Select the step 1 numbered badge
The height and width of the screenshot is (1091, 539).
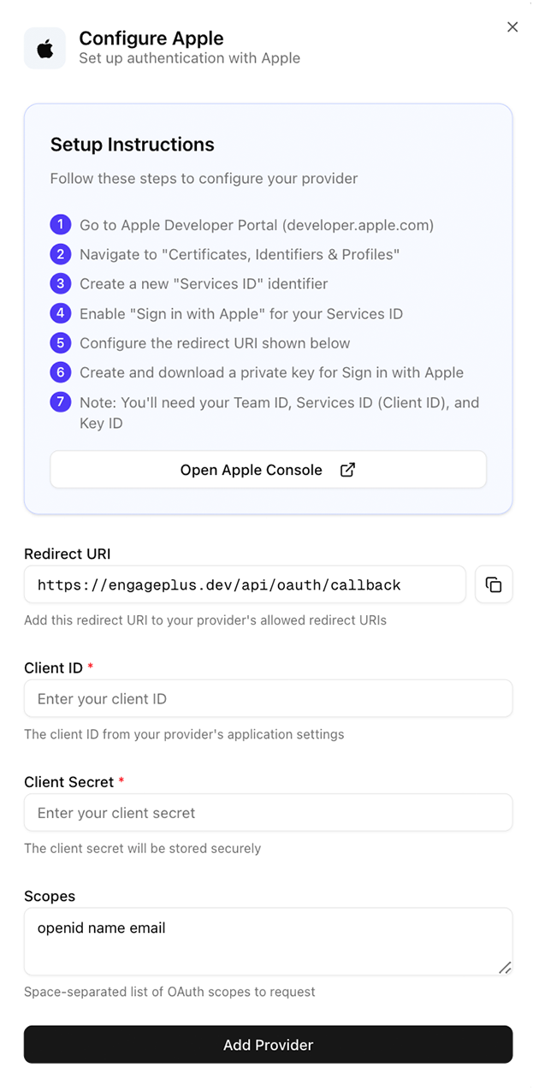click(x=60, y=224)
